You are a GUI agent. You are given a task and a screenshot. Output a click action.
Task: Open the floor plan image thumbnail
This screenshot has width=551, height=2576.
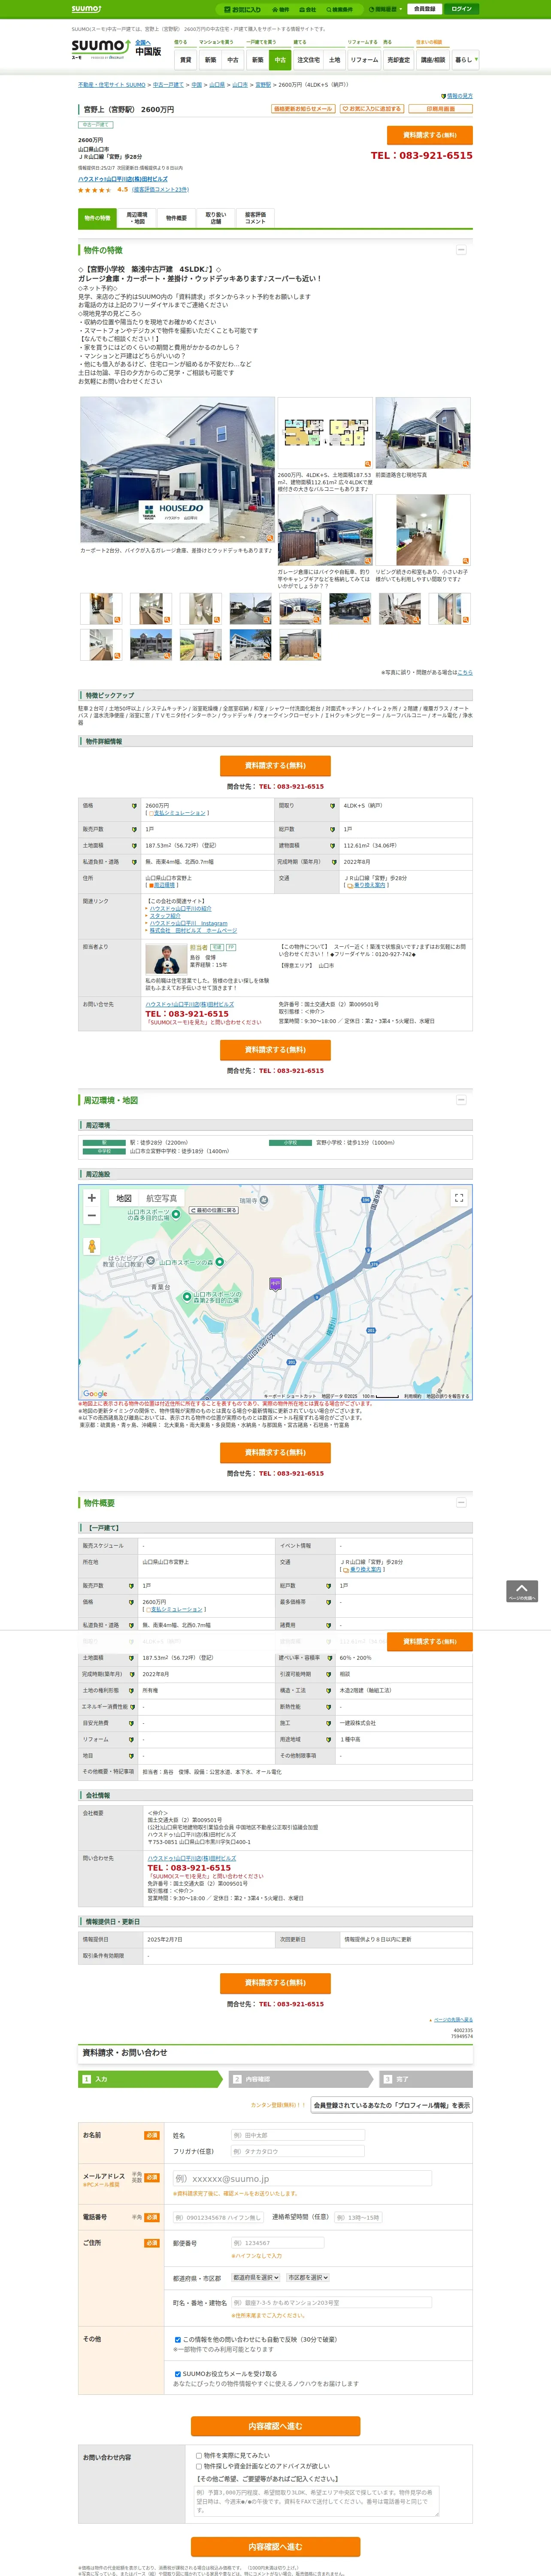coord(324,434)
